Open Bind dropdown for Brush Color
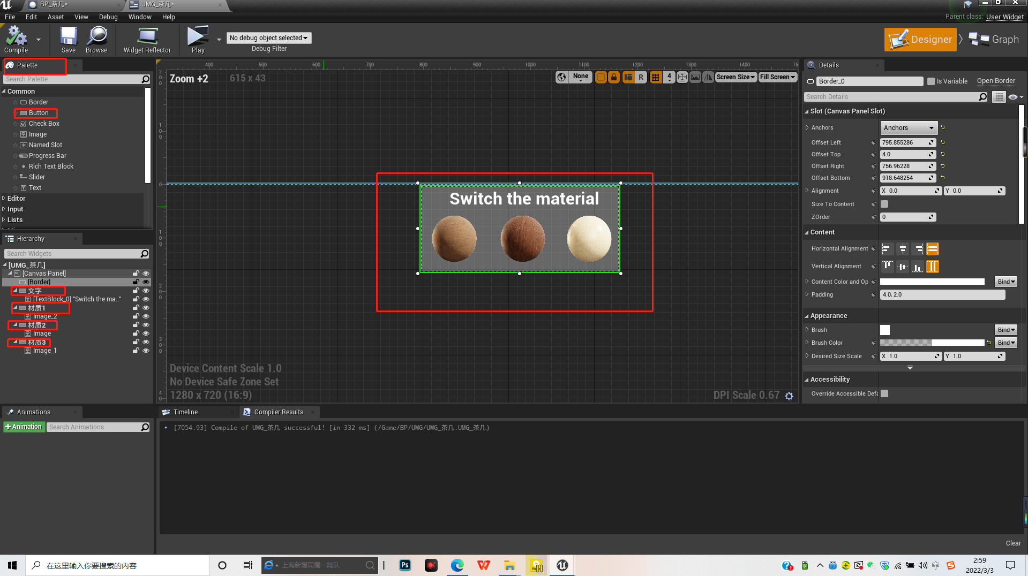The height and width of the screenshot is (576, 1028). click(1006, 343)
